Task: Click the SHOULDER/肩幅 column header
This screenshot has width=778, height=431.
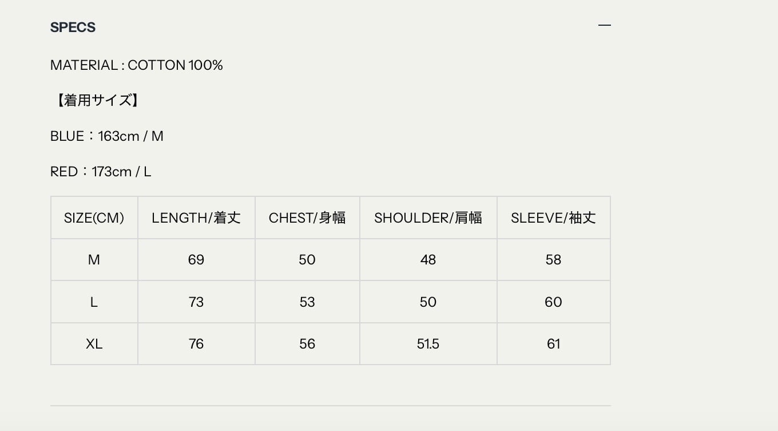Action: [x=428, y=218]
